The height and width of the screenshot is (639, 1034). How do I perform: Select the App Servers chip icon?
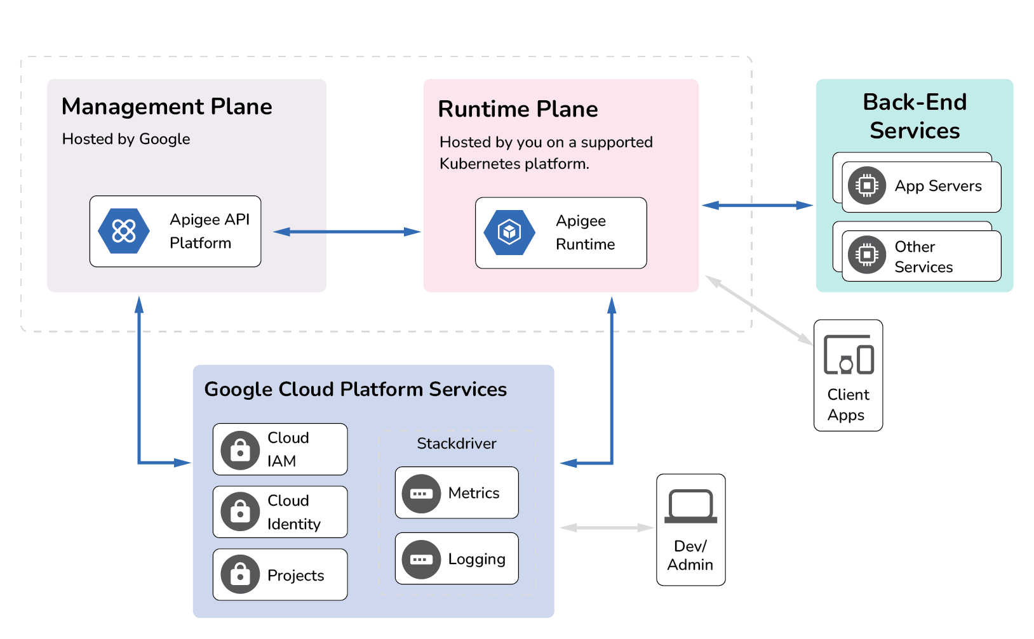(x=866, y=186)
